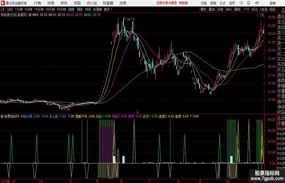Click the 通达信 red logo icon
Viewport: 285px width, 183px height.
tap(3, 3)
